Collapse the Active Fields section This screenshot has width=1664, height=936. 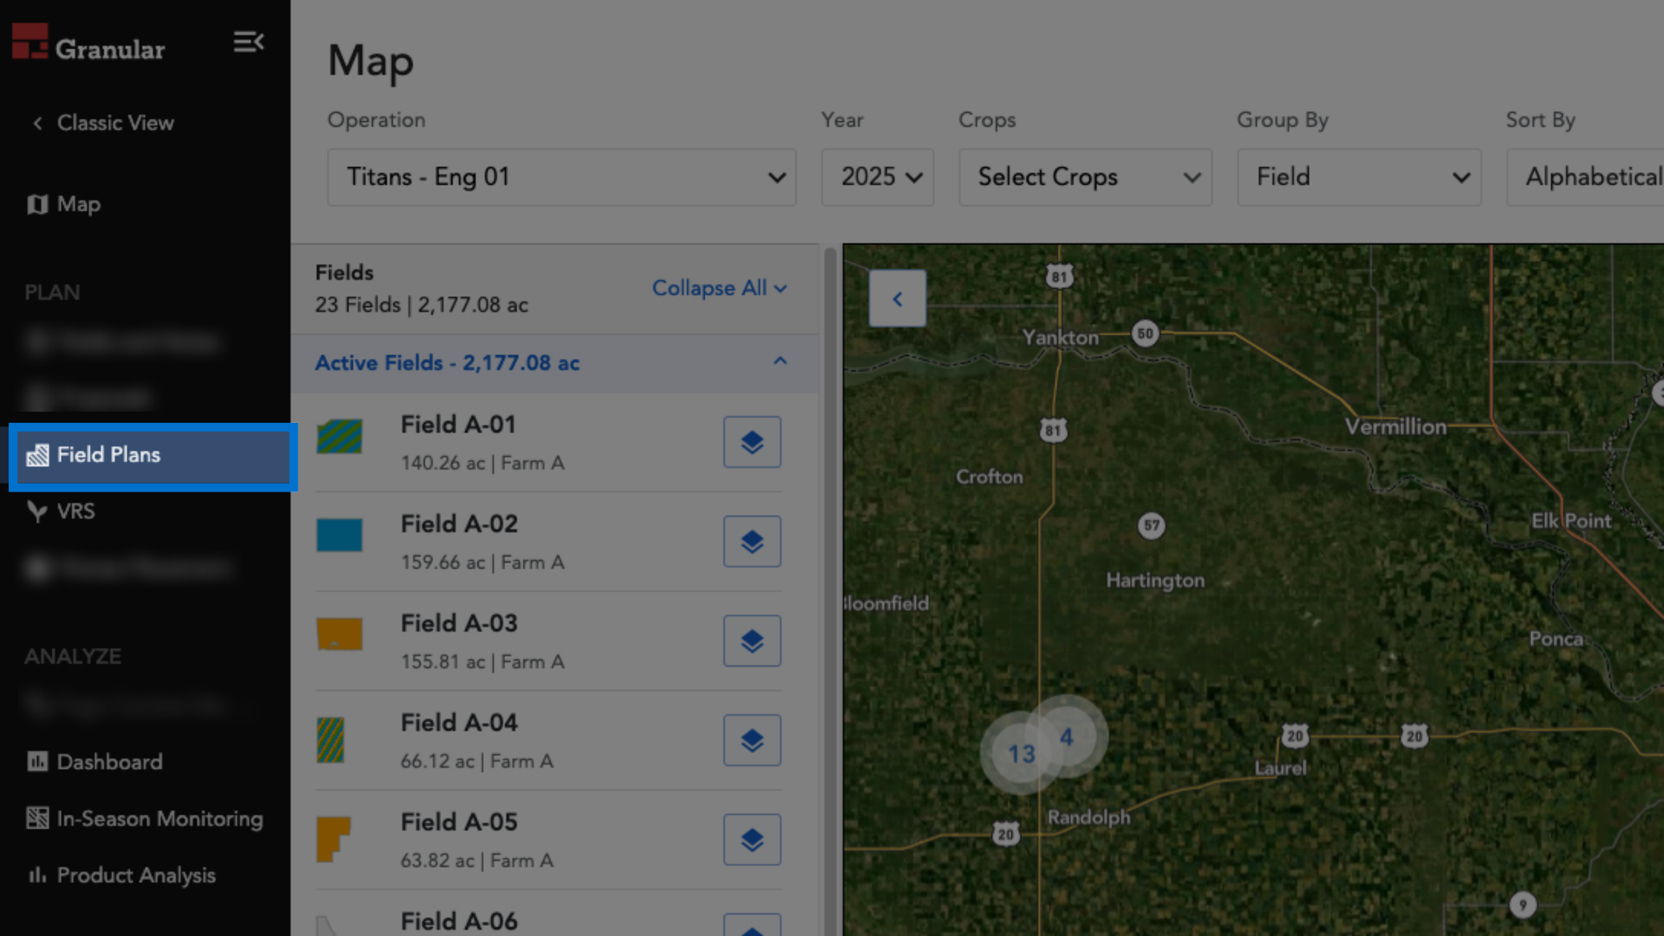(x=779, y=361)
